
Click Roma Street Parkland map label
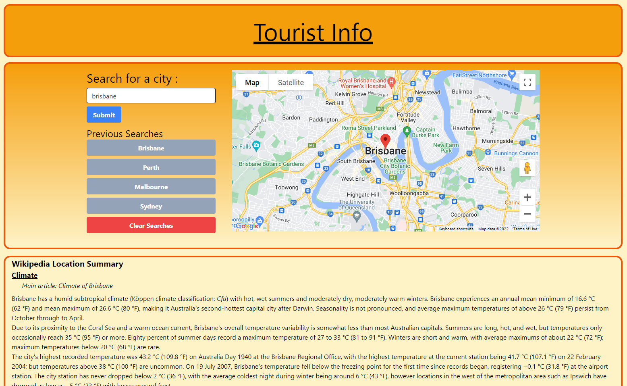369,128
